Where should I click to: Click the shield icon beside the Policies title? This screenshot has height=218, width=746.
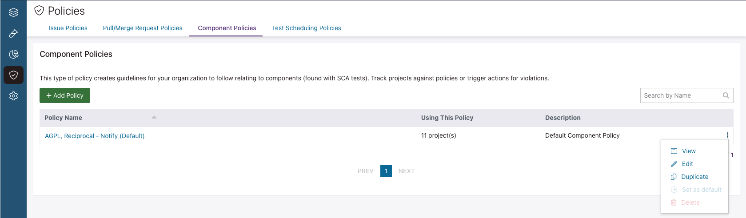pyautogui.click(x=39, y=11)
